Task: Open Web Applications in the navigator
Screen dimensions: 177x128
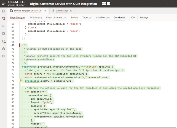Action: pyautogui.click(x=4, y=18)
